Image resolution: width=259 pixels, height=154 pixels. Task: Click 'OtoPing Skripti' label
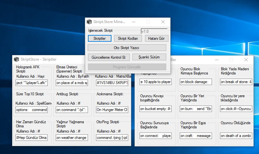pos(108,122)
